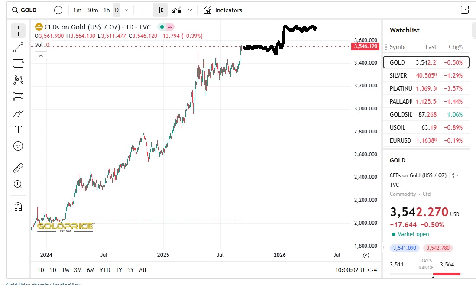Click the Vol volume indicator label

[x=39, y=45]
